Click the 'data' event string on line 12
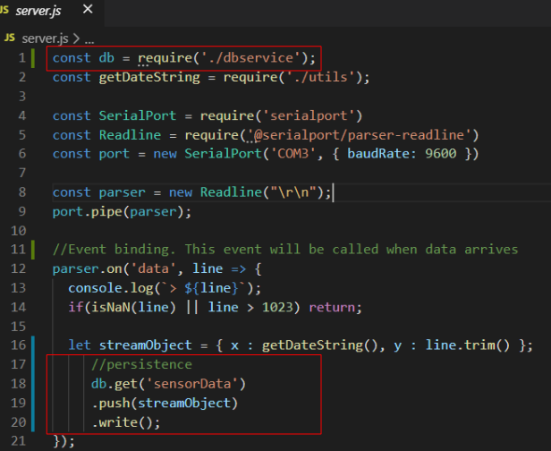The height and width of the screenshot is (451, 551). tap(153, 269)
